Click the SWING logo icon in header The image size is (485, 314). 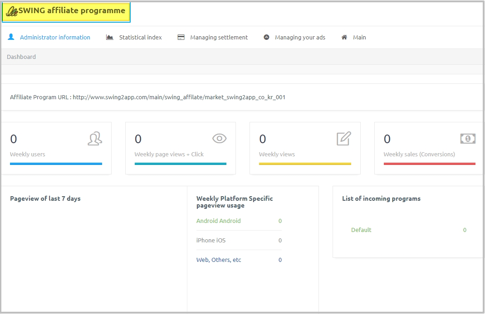11,11
